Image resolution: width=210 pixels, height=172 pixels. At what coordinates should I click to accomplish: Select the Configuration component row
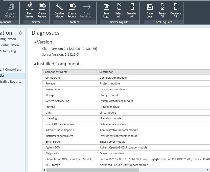[x=126, y=78]
